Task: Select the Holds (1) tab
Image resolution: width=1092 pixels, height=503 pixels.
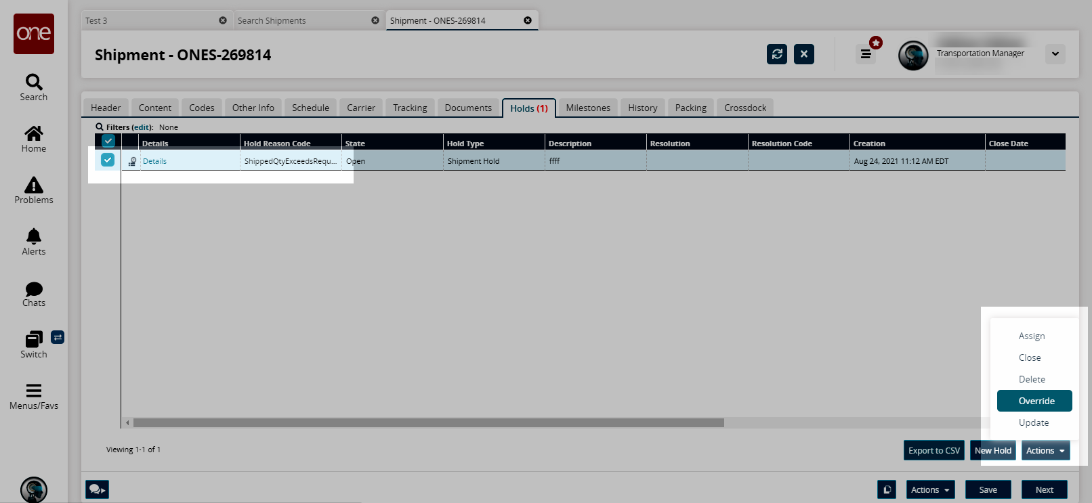Action: coord(529,108)
